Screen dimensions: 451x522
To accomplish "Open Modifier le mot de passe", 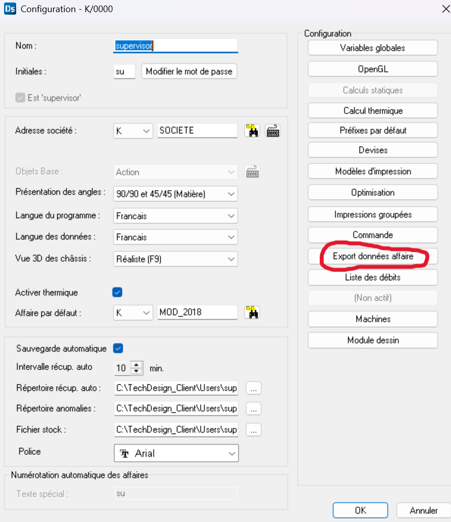I will point(189,71).
